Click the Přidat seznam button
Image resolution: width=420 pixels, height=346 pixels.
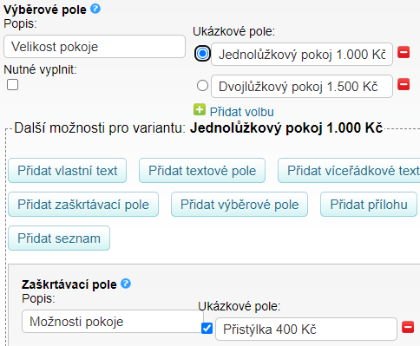pos(59,238)
